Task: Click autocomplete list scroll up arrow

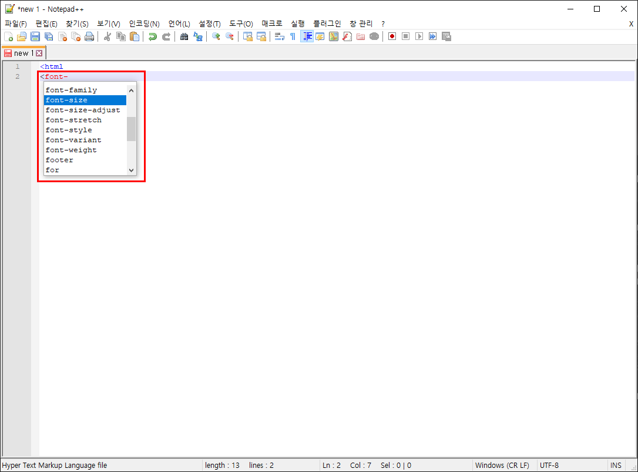Action: click(x=131, y=91)
